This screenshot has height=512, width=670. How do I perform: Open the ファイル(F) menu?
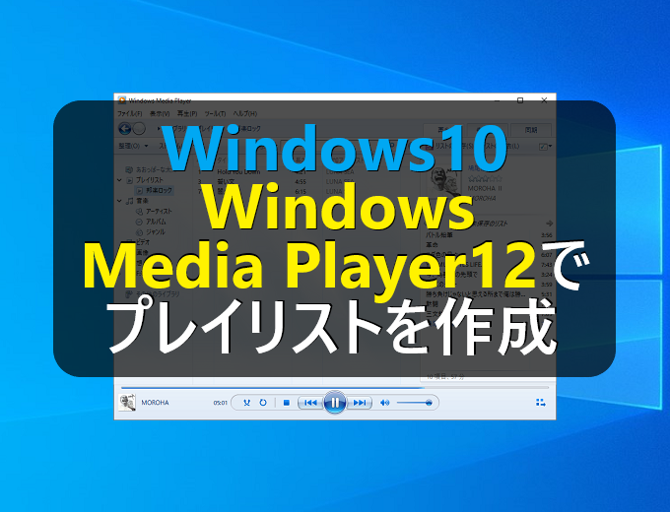(129, 113)
